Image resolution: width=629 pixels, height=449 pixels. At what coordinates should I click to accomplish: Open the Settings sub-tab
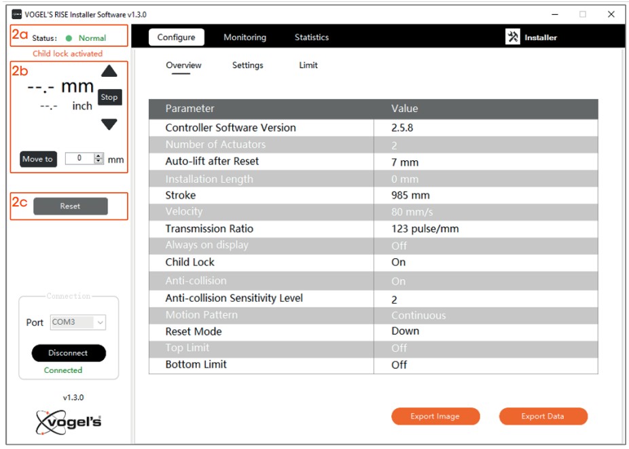tap(247, 65)
